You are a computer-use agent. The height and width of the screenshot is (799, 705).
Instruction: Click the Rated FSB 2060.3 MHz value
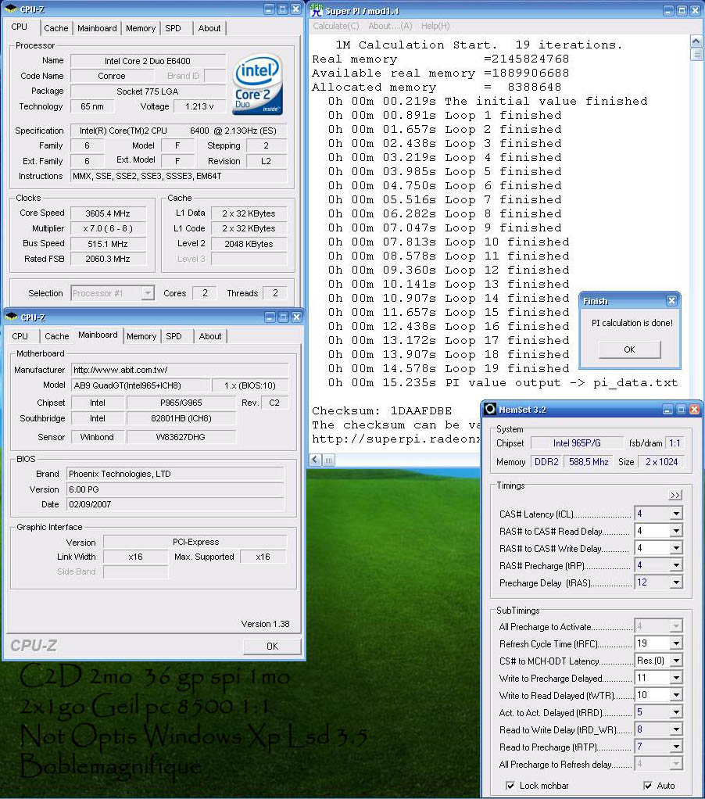pos(108,259)
